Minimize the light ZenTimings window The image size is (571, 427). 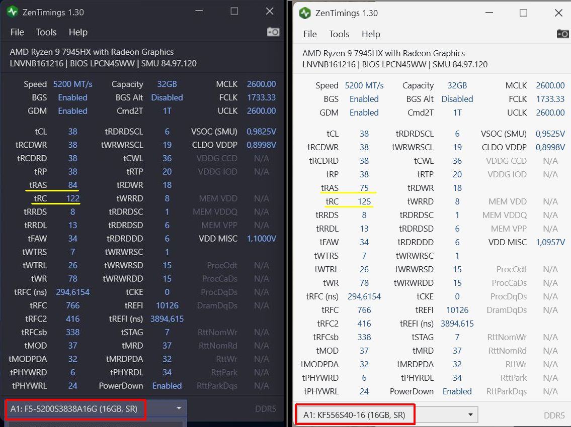point(489,13)
